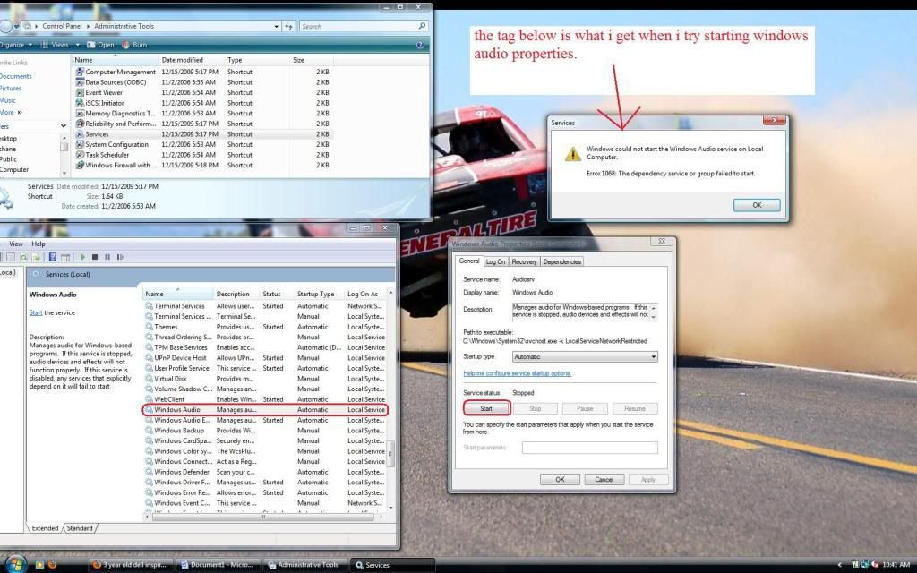The image size is (917, 573).
Task: Select the Themes service row
Action: (x=265, y=327)
